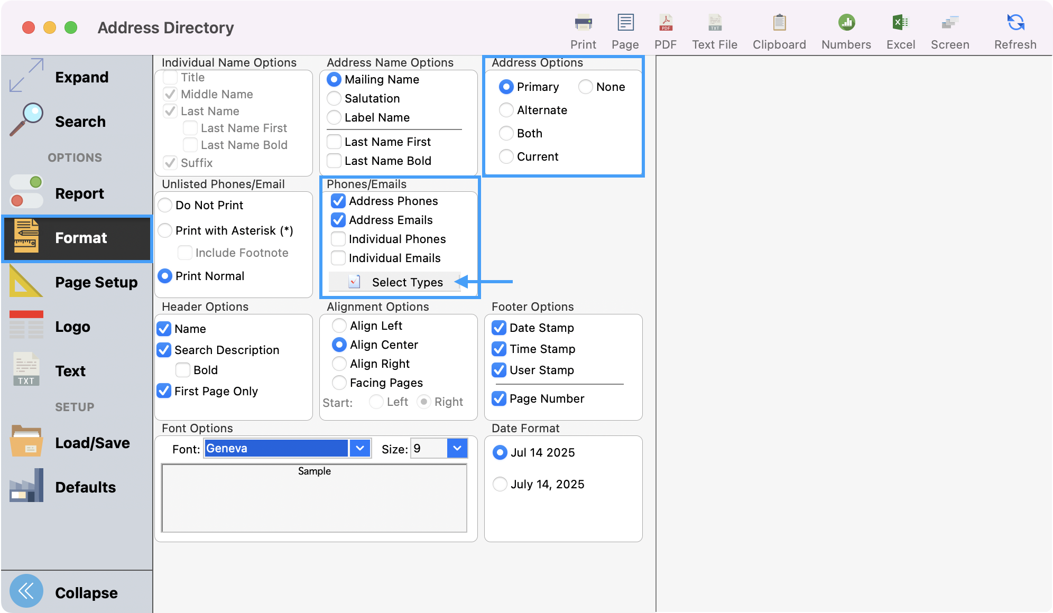1053x613 pixels.
Task: Enable Individual Phones checkbox
Action: click(338, 239)
